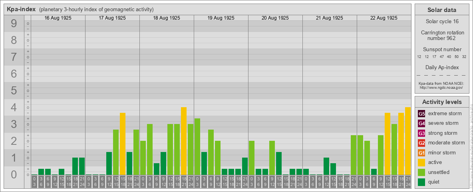Click the 21-24 unsettled bar on 21 Aug

[x=354, y=155]
